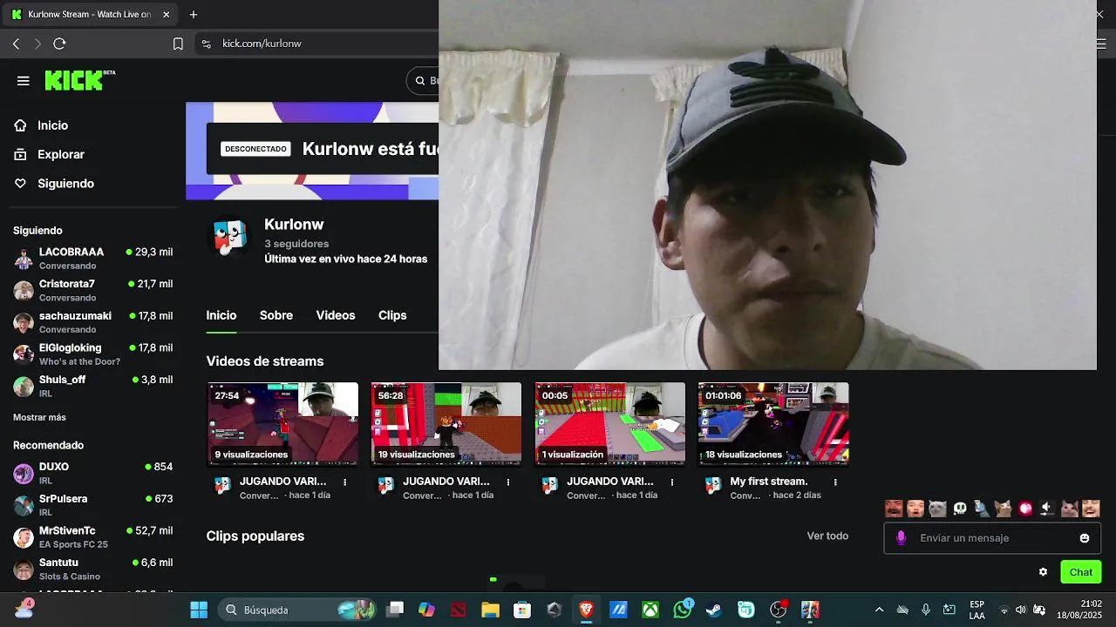Insert the white cat emote
Screen dimensions: 1116x627
coord(937,509)
